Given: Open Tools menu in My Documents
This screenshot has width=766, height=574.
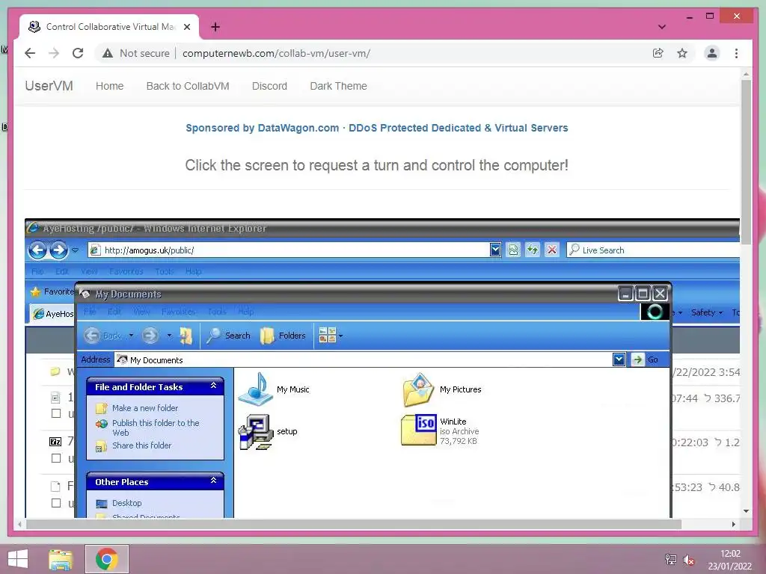Looking at the screenshot, I should 217,312.
